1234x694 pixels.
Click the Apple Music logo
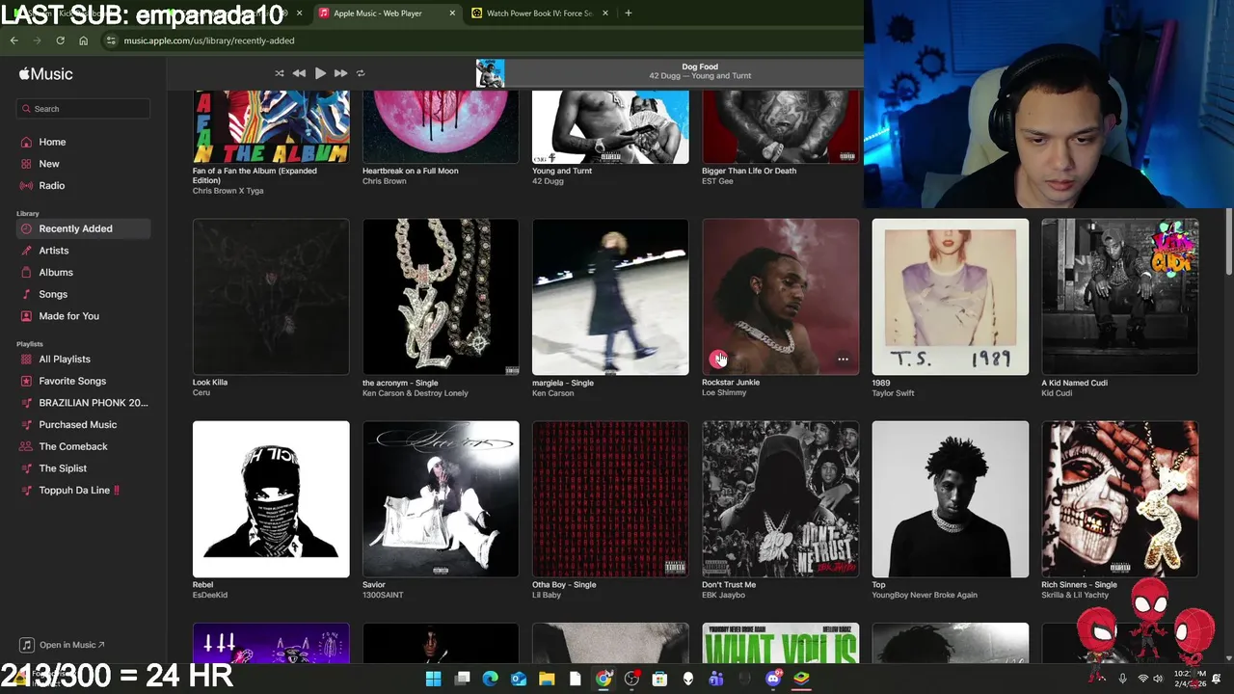click(45, 74)
